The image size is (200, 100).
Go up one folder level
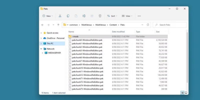(58, 25)
